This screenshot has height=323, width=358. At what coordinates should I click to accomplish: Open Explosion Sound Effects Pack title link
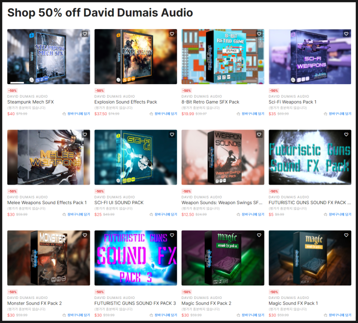(x=126, y=102)
